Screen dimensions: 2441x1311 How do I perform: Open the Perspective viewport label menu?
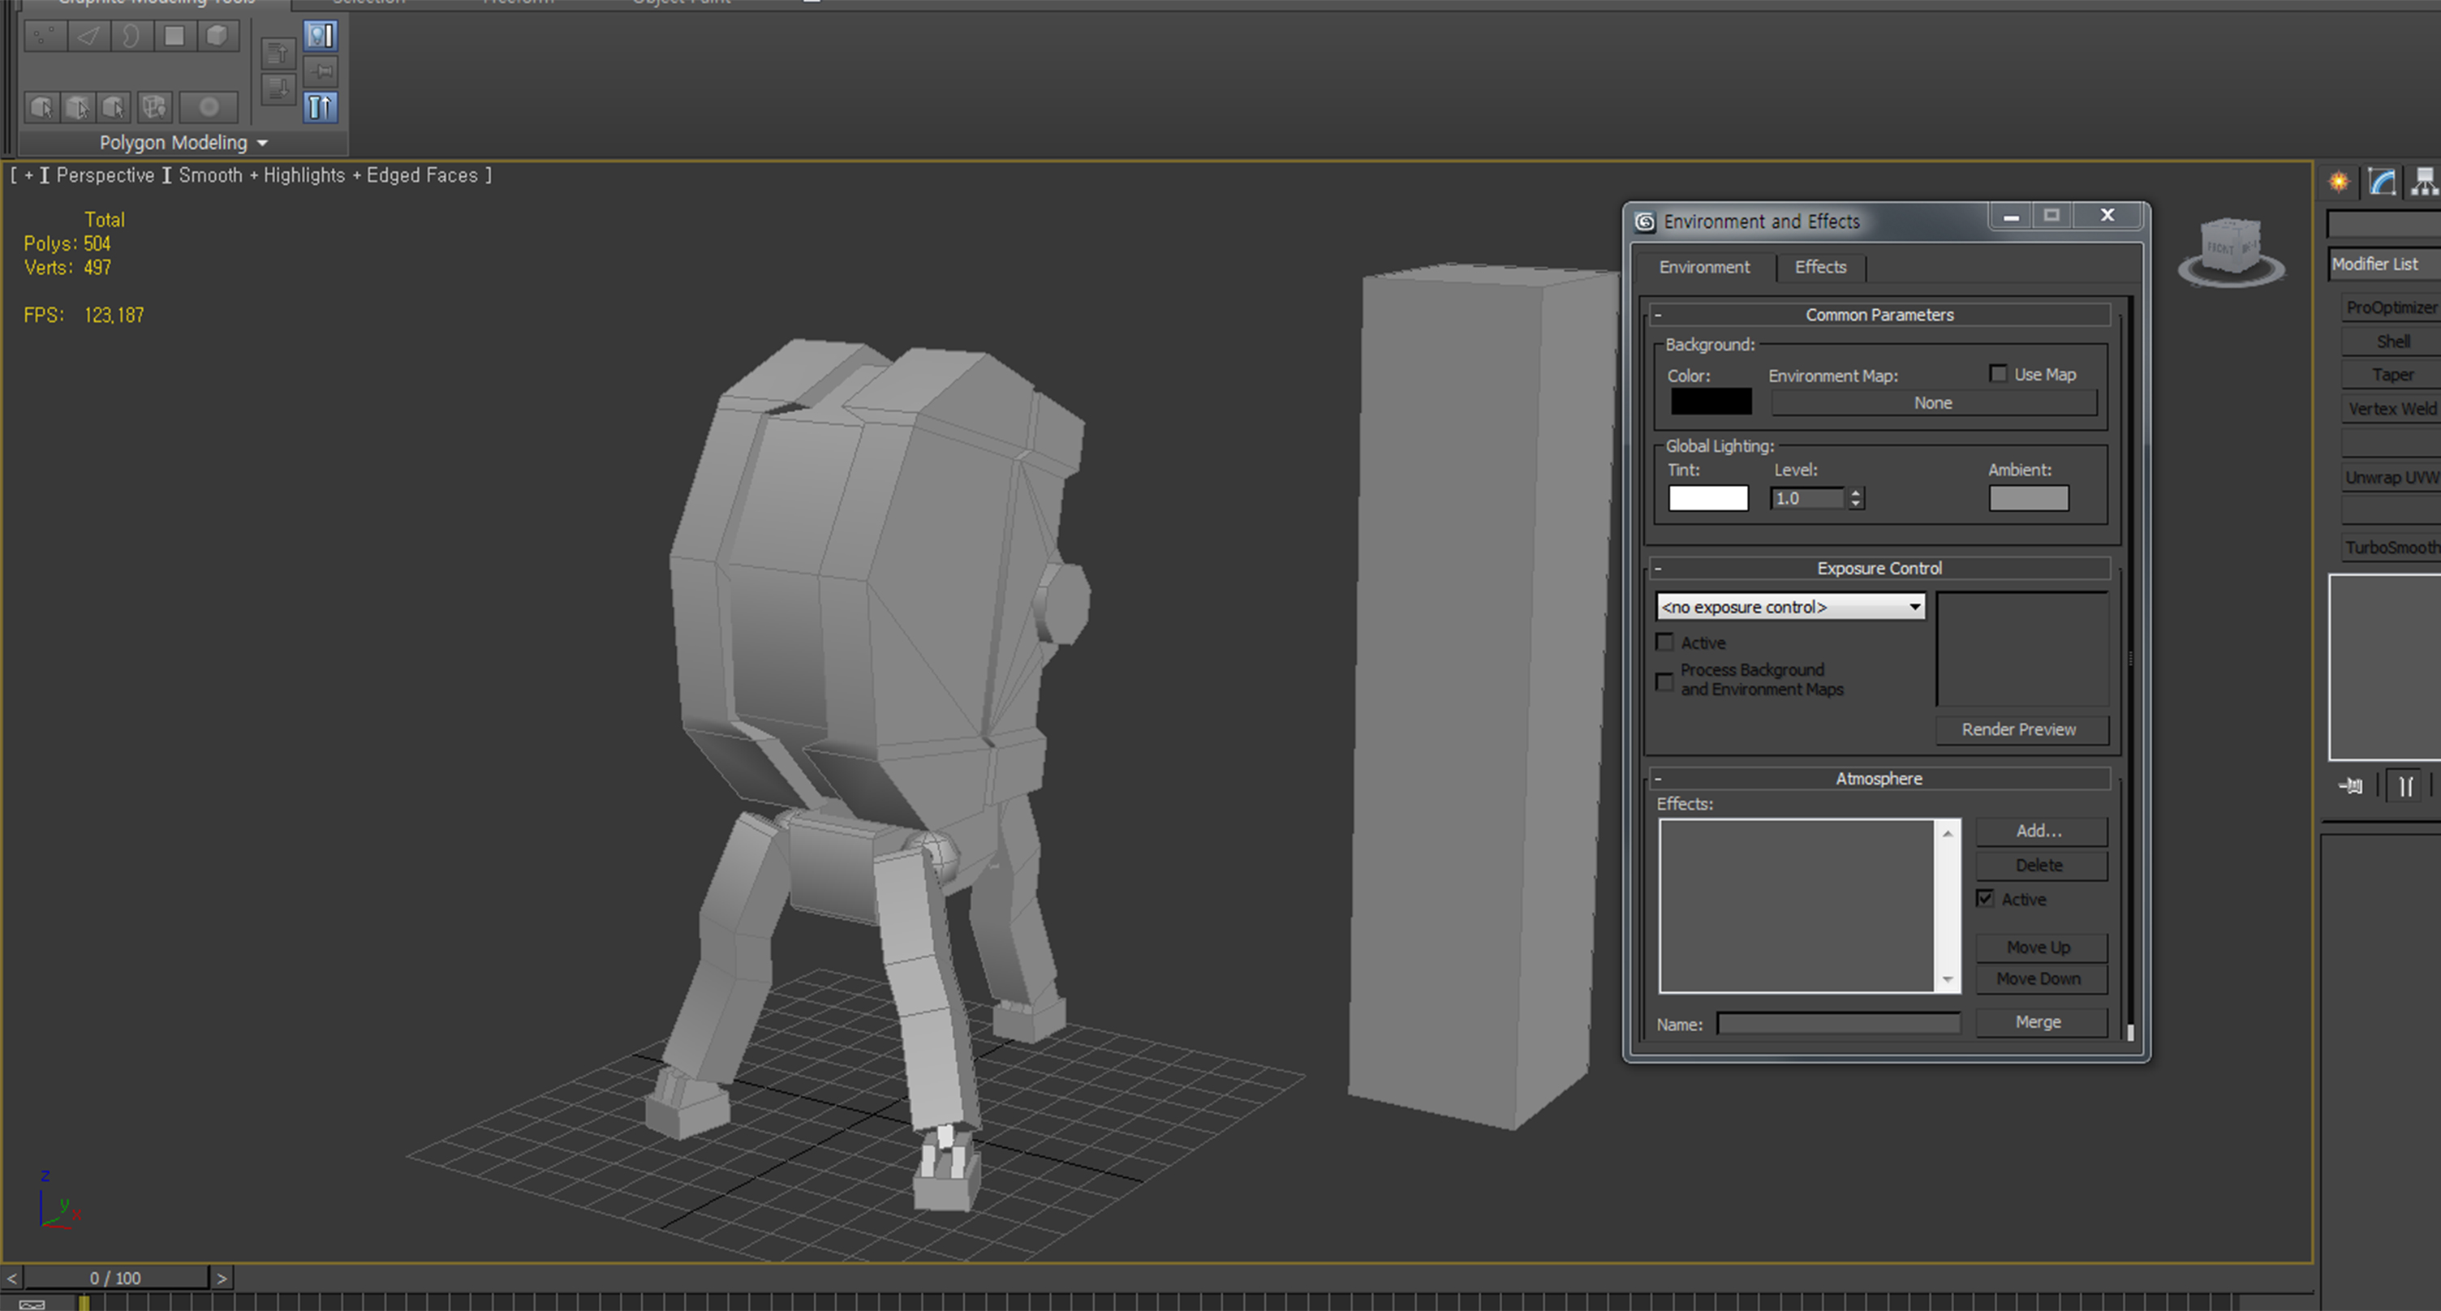[x=104, y=175]
